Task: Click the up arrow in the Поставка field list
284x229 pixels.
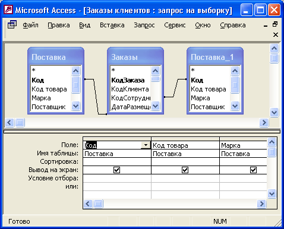Action: click(75, 71)
